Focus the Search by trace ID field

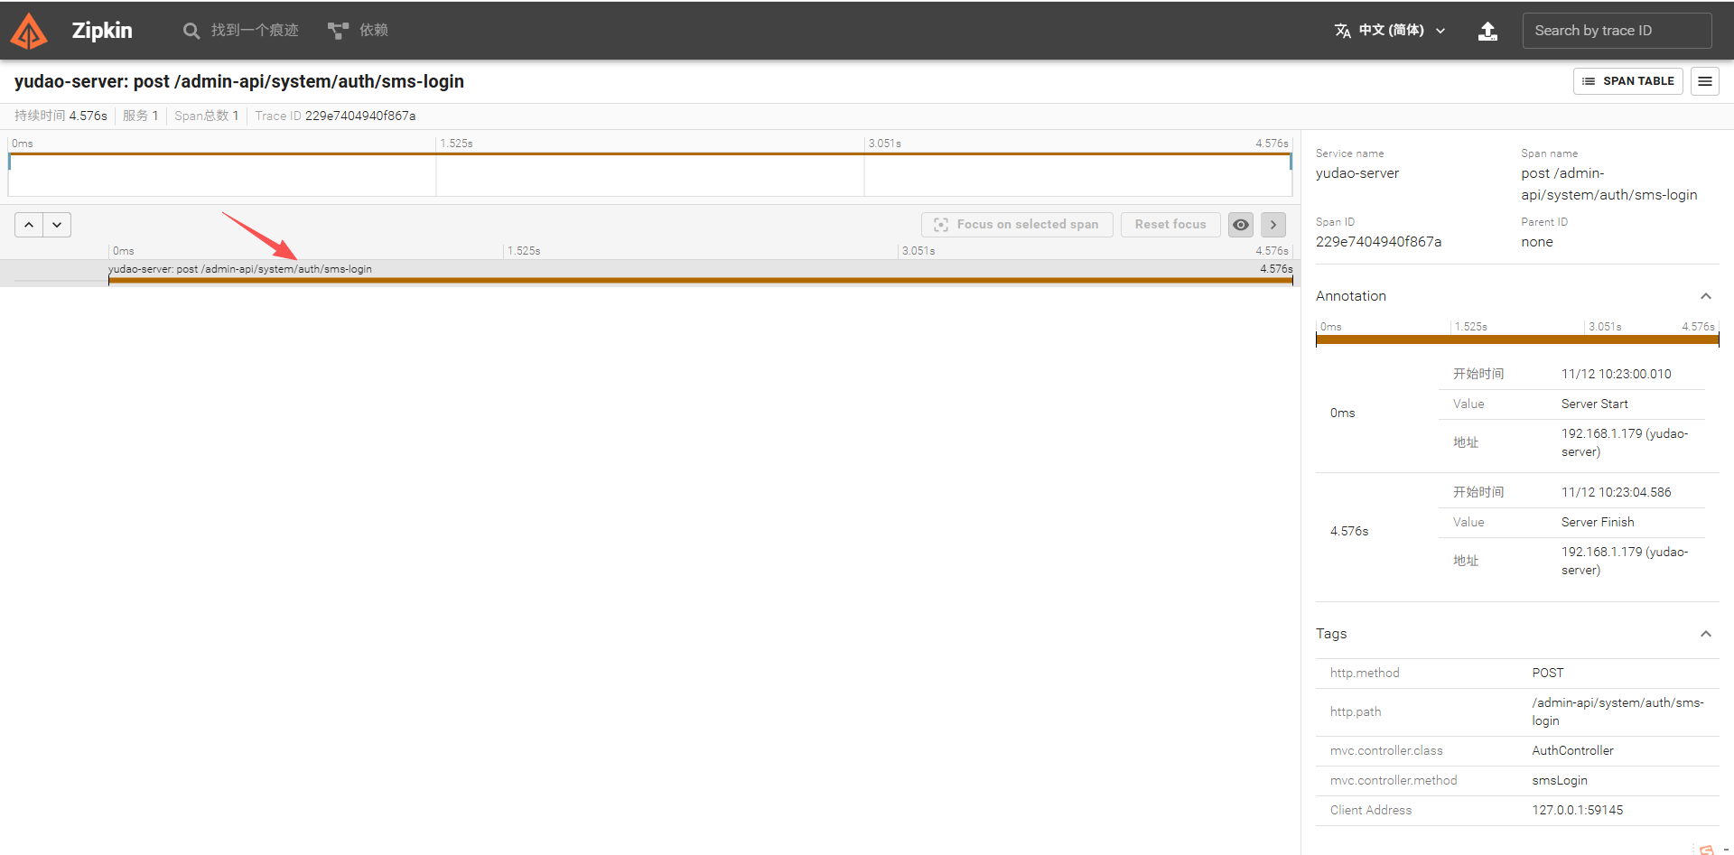[1617, 31]
